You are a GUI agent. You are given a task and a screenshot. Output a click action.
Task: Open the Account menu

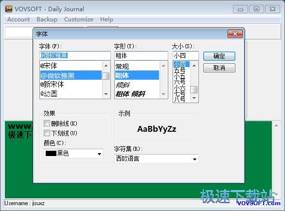click(18, 19)
